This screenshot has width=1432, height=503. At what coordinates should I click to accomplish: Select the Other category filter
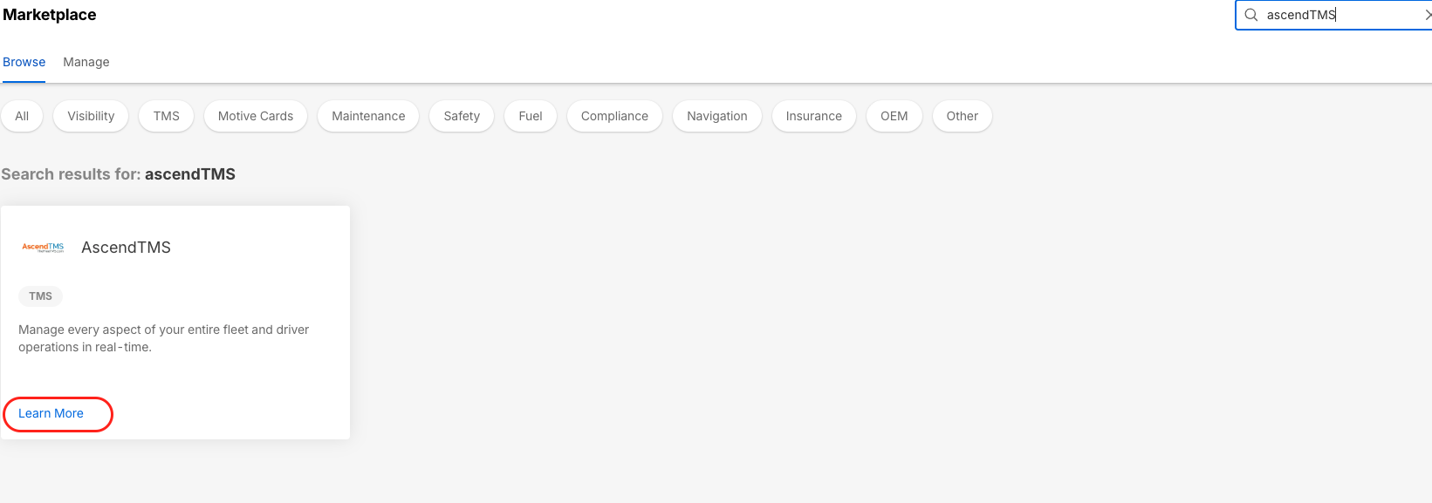[963, 116]
